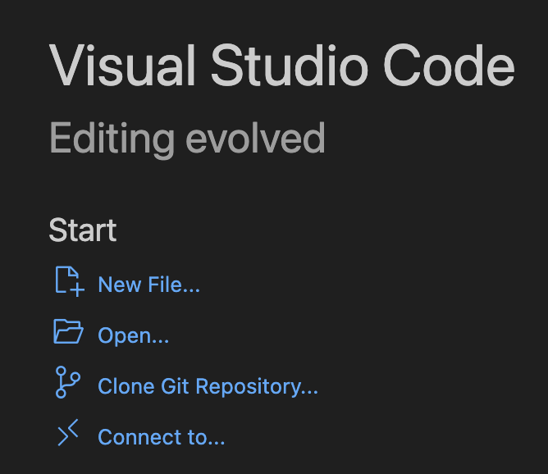This screenshot has width=548, height=474.
Task: Choose the "Open..." link
Action: [x=134, y=335]
